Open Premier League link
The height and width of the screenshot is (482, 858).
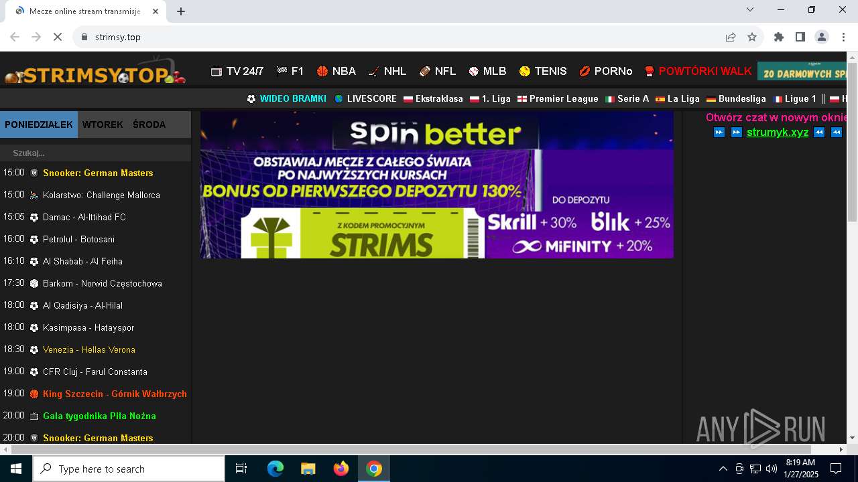(x=558, y=98)
